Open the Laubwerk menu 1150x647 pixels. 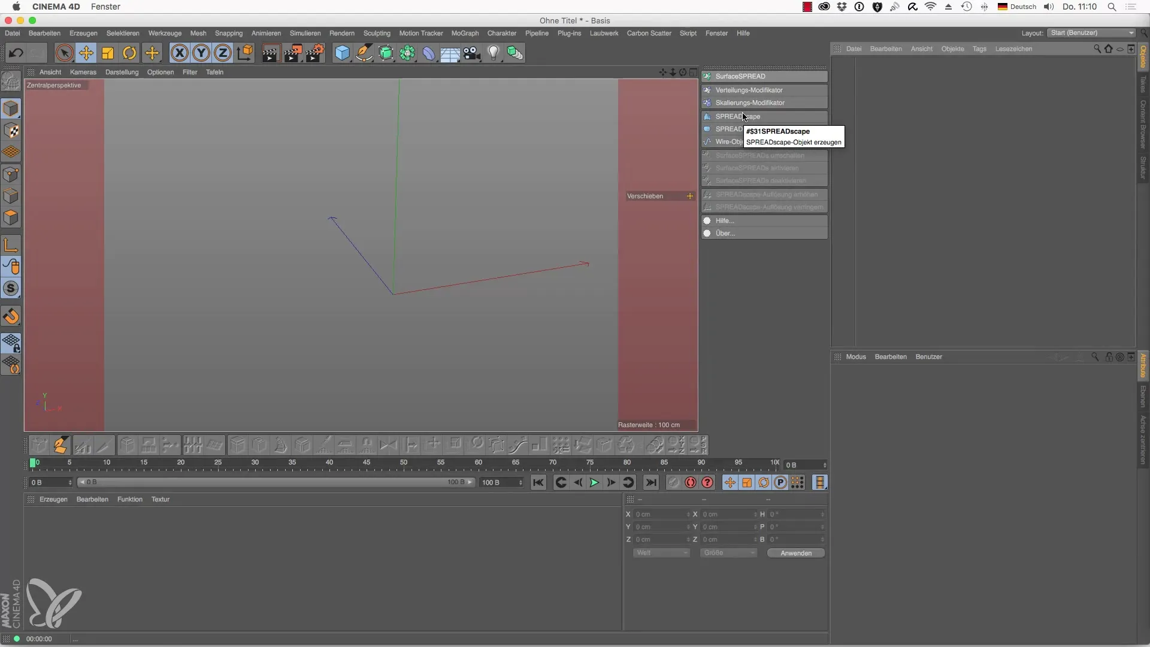(x=604, y=34)
